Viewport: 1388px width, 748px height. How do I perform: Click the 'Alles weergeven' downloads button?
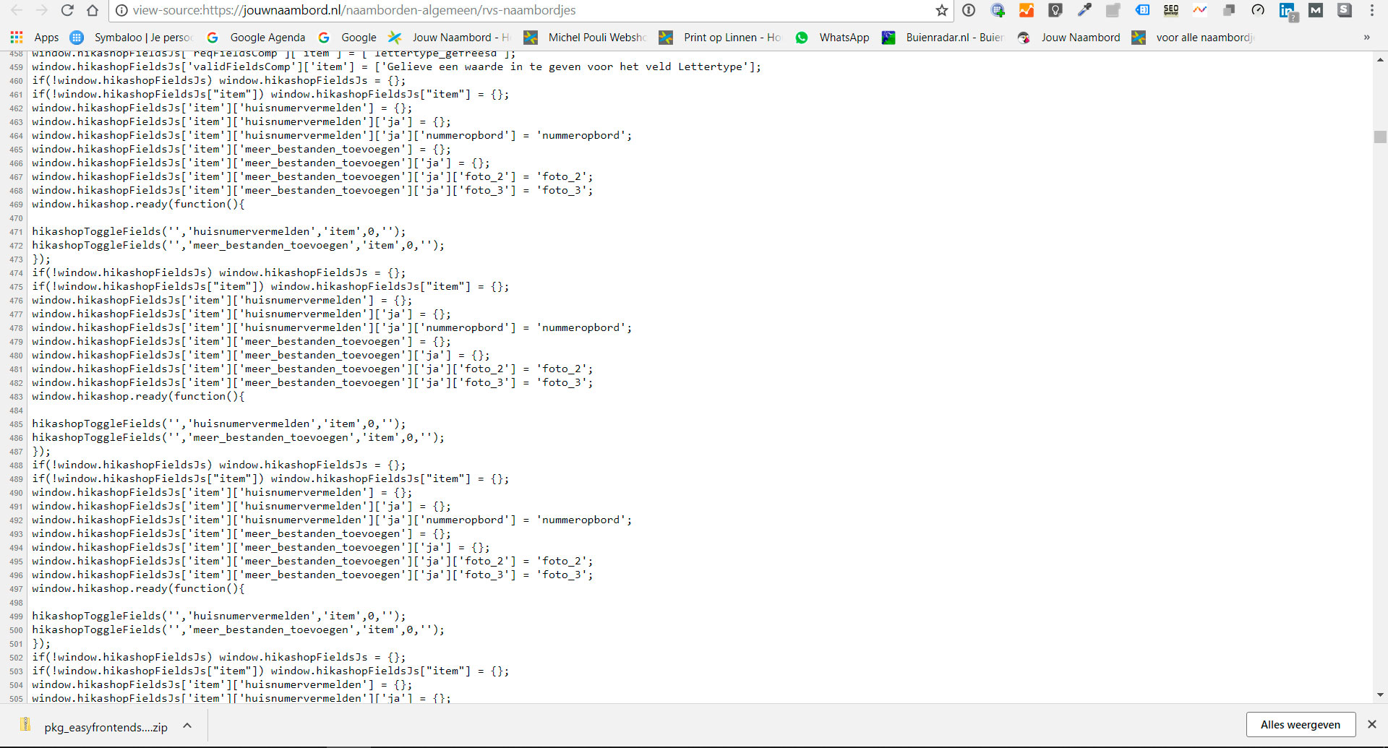pos(1300,725)
